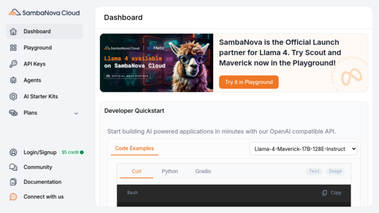Viewport: 379px width, 213px height.
Task: Click Connect with us link
Action: tap(44, 197)
